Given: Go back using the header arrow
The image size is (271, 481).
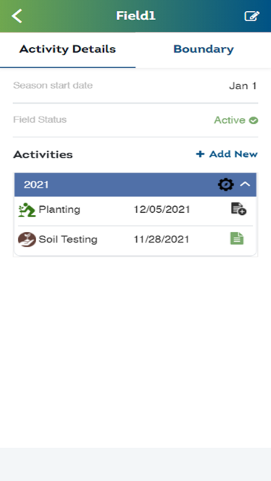Looking at the screenshot, I should [x=17, y=16].
